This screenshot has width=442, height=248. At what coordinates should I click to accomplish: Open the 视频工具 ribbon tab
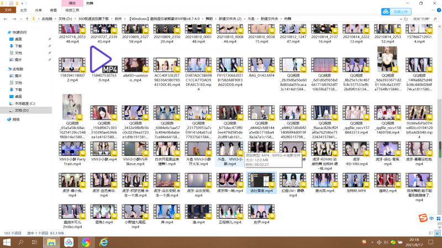[71, 10]
